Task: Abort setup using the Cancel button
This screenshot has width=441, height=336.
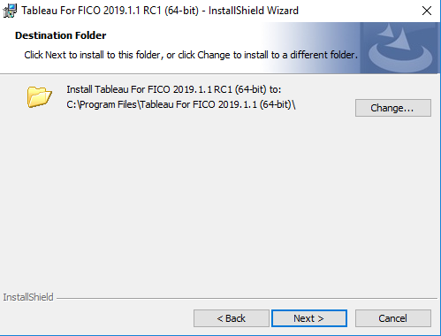Action: (393, 318)
